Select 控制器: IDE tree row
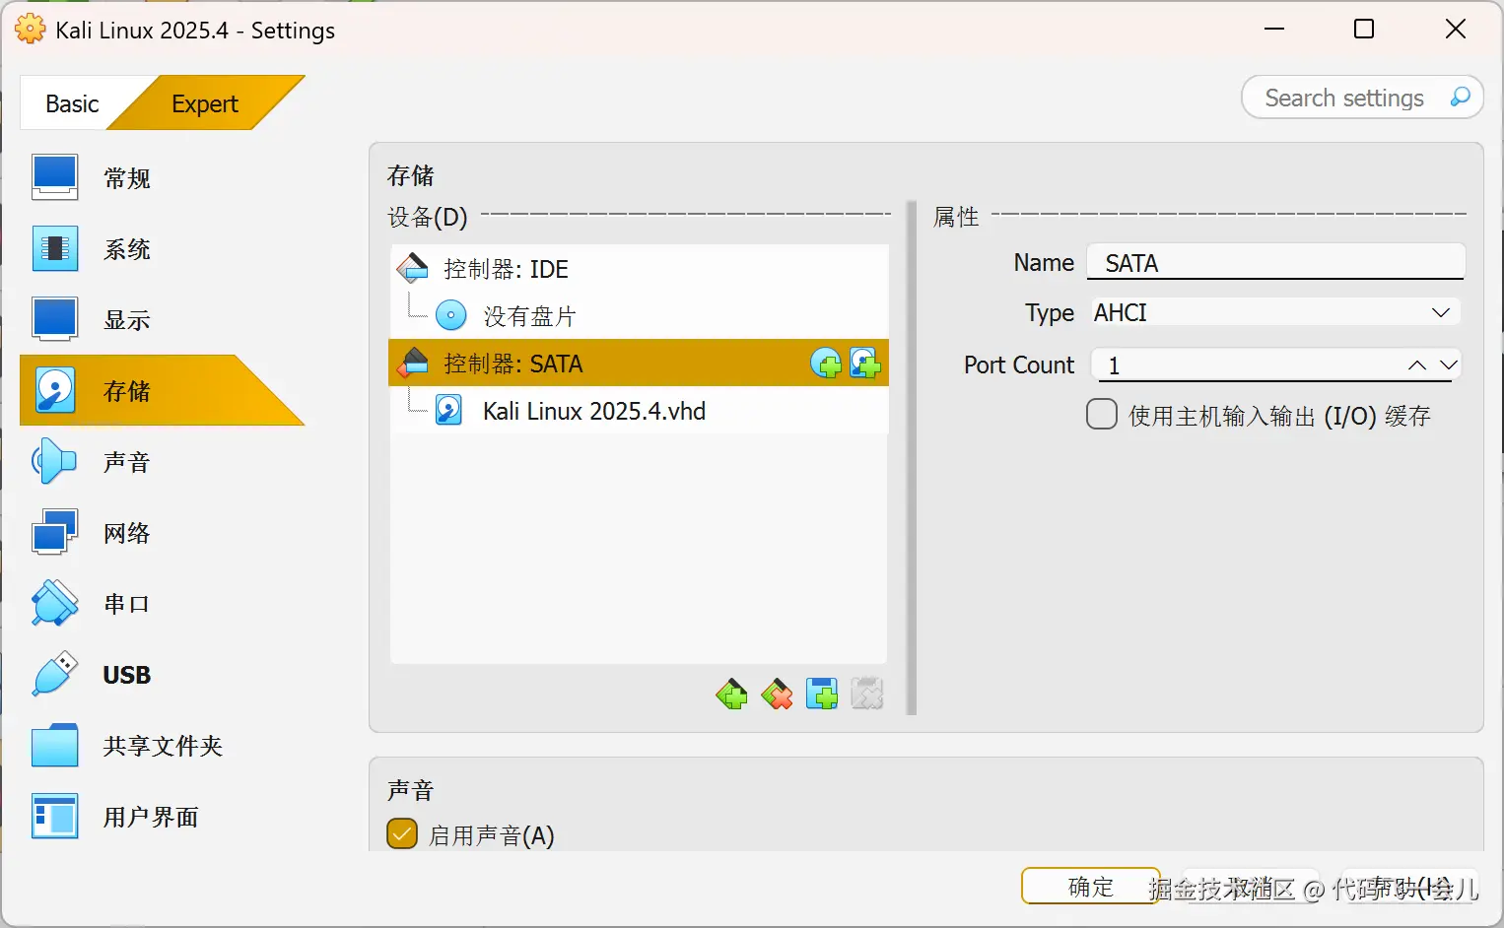 pyautogui.click(x=639, y=269)
